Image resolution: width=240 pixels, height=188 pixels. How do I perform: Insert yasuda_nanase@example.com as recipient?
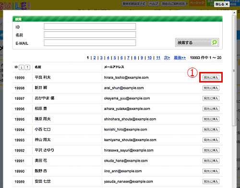[x=211, y=181]
